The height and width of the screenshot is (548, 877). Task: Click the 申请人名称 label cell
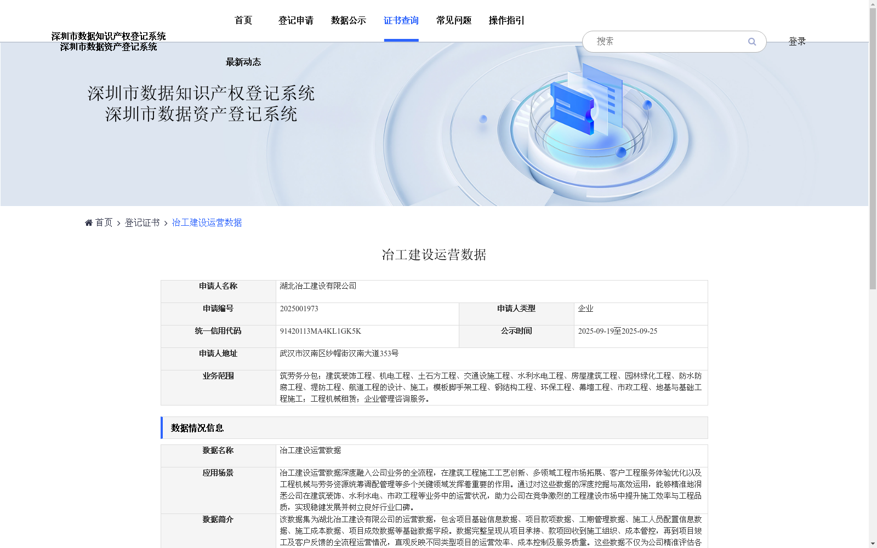click(218, 292)
